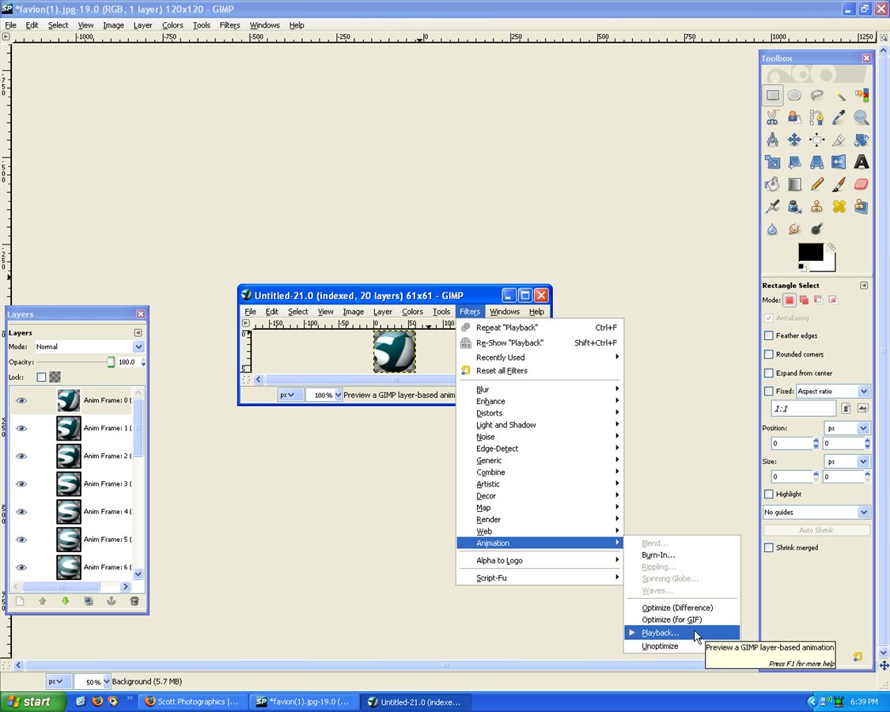This screenshot has width=890, height=712.
Task: Select the Eraser tool
Action: click(861, 184)
